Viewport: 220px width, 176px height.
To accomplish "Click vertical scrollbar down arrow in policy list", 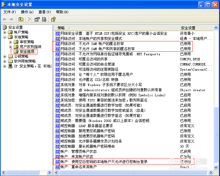I will 216,167.
